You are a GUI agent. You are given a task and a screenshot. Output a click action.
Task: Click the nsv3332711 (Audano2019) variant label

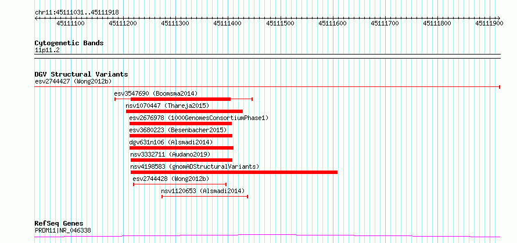(x=170, y=154)
